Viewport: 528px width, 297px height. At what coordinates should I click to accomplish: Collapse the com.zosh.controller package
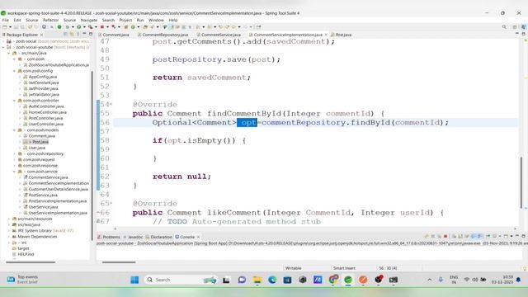click(15, 101)
